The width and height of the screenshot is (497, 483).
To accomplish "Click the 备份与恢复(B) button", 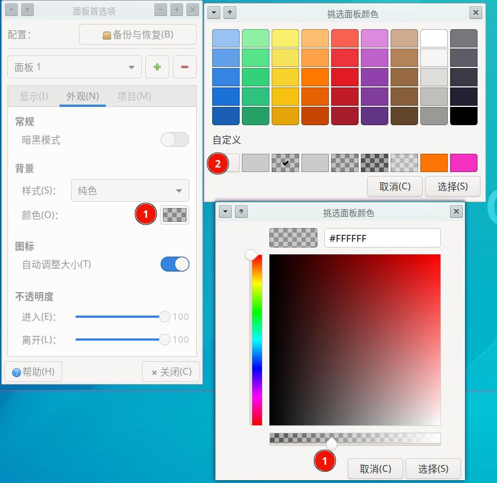I will 137,34.
